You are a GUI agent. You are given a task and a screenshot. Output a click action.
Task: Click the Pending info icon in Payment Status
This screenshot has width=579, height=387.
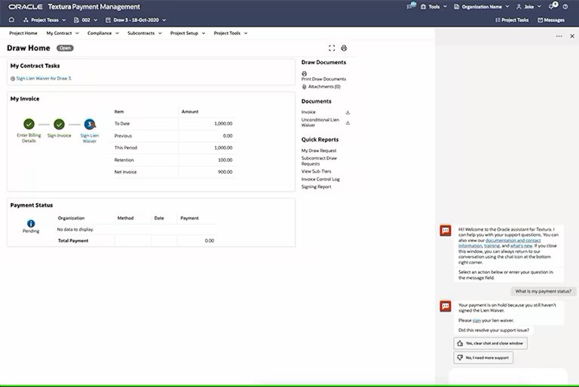click(x=30, y=223)
